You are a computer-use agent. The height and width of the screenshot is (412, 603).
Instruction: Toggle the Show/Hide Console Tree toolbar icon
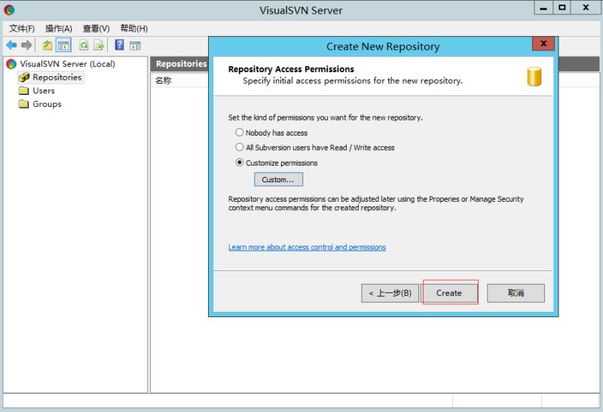click(x=63, y=45)
